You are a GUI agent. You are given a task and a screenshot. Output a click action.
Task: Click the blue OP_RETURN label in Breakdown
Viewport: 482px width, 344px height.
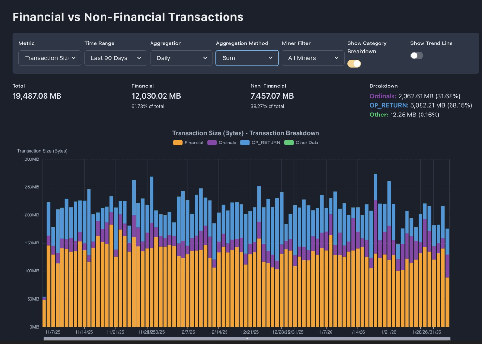[x=389, y=105]
